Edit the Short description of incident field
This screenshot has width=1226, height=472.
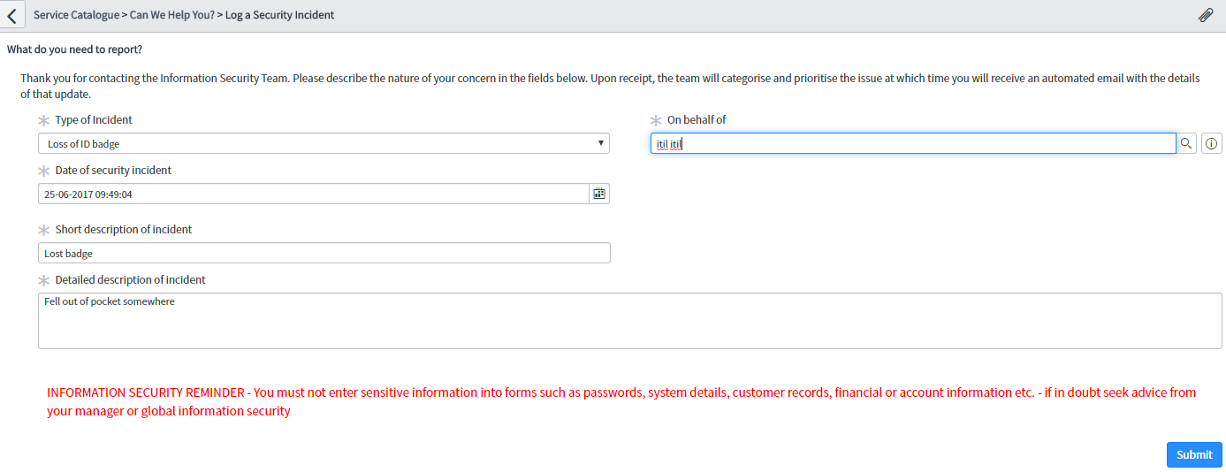pos(324,253)
